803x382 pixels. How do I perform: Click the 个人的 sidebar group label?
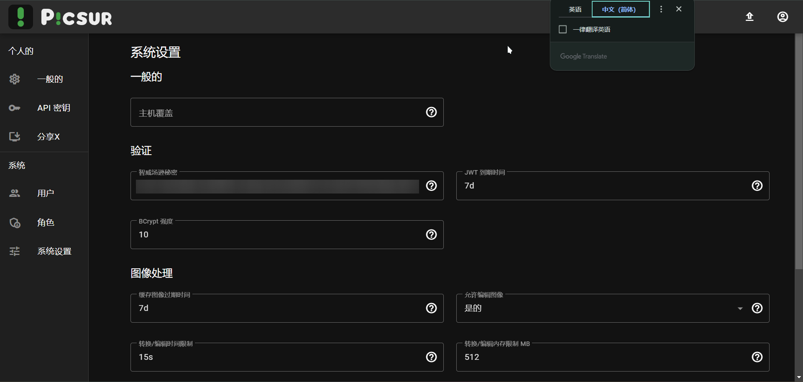21,51
